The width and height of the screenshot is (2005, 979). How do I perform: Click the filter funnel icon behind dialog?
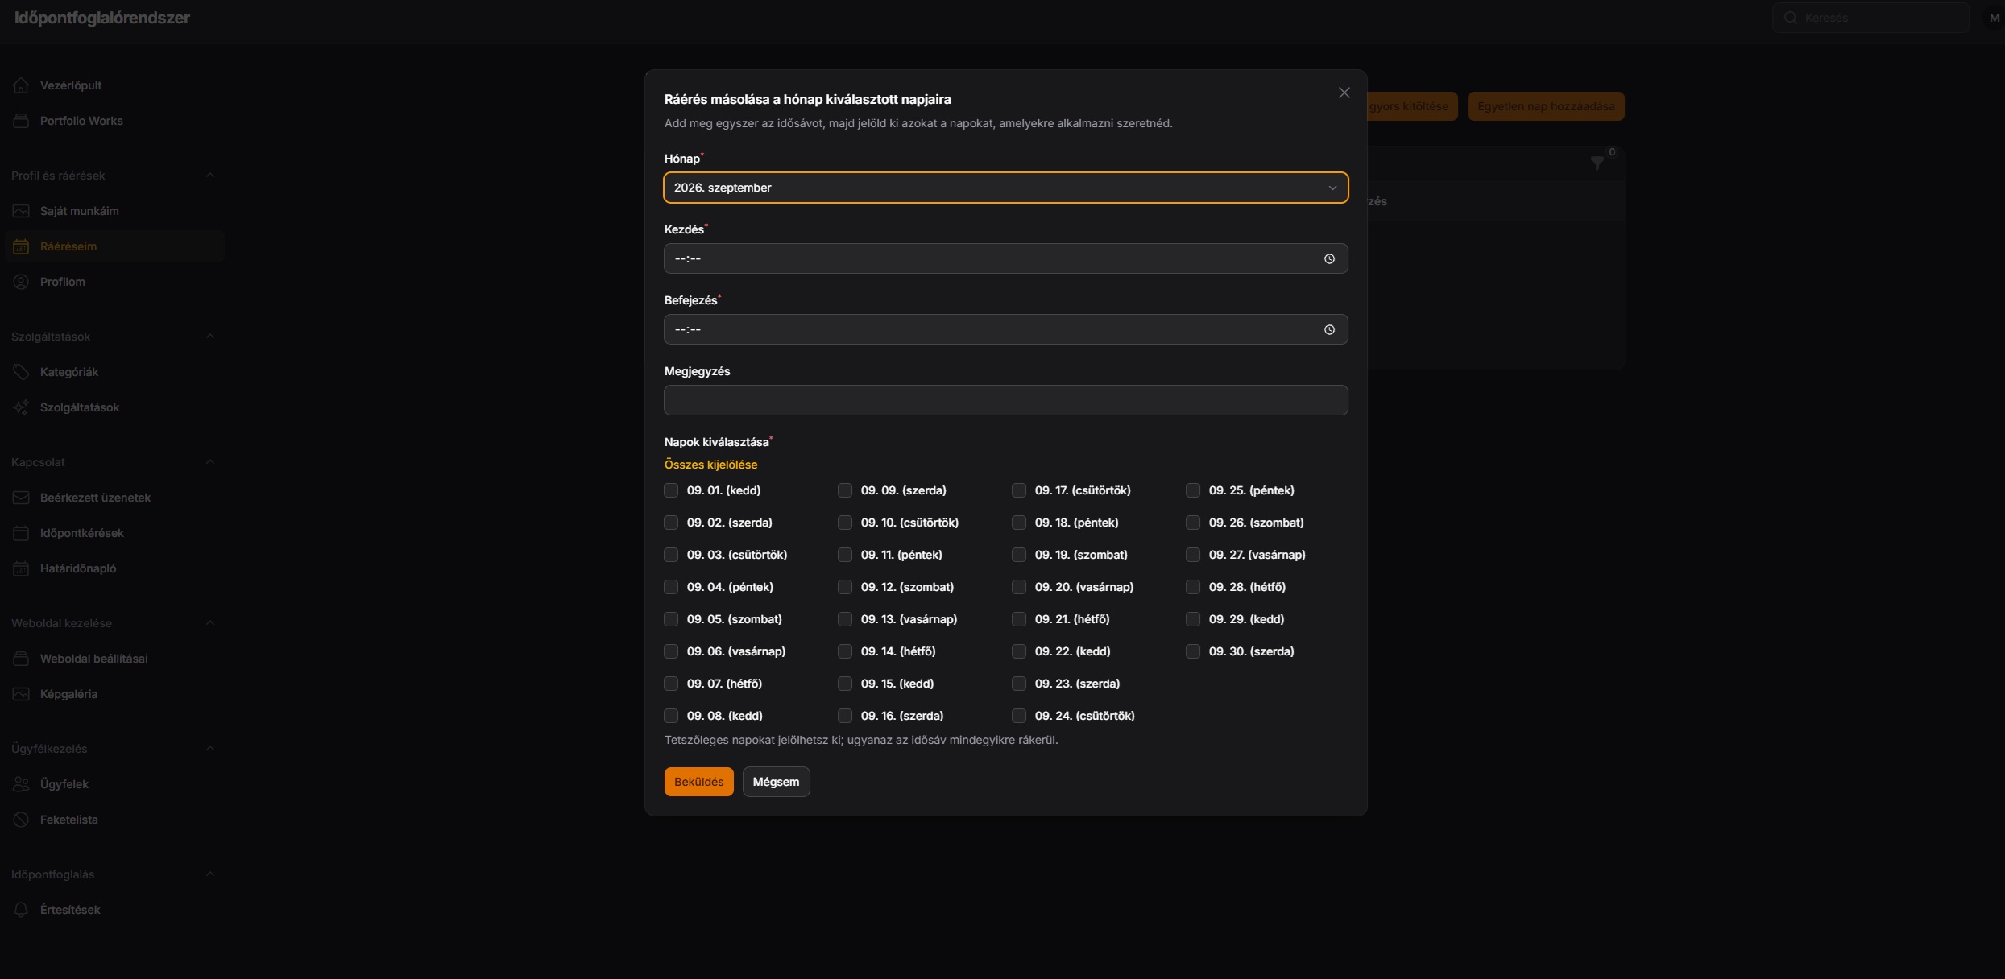[1597, 163]
